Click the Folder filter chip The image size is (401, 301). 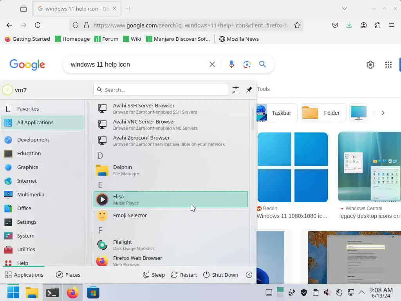[x=323, y=113]
